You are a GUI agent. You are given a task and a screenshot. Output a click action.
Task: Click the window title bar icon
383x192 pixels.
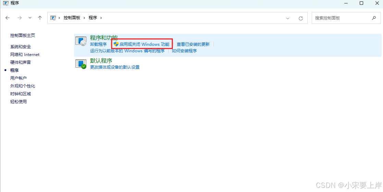point(5,3)
